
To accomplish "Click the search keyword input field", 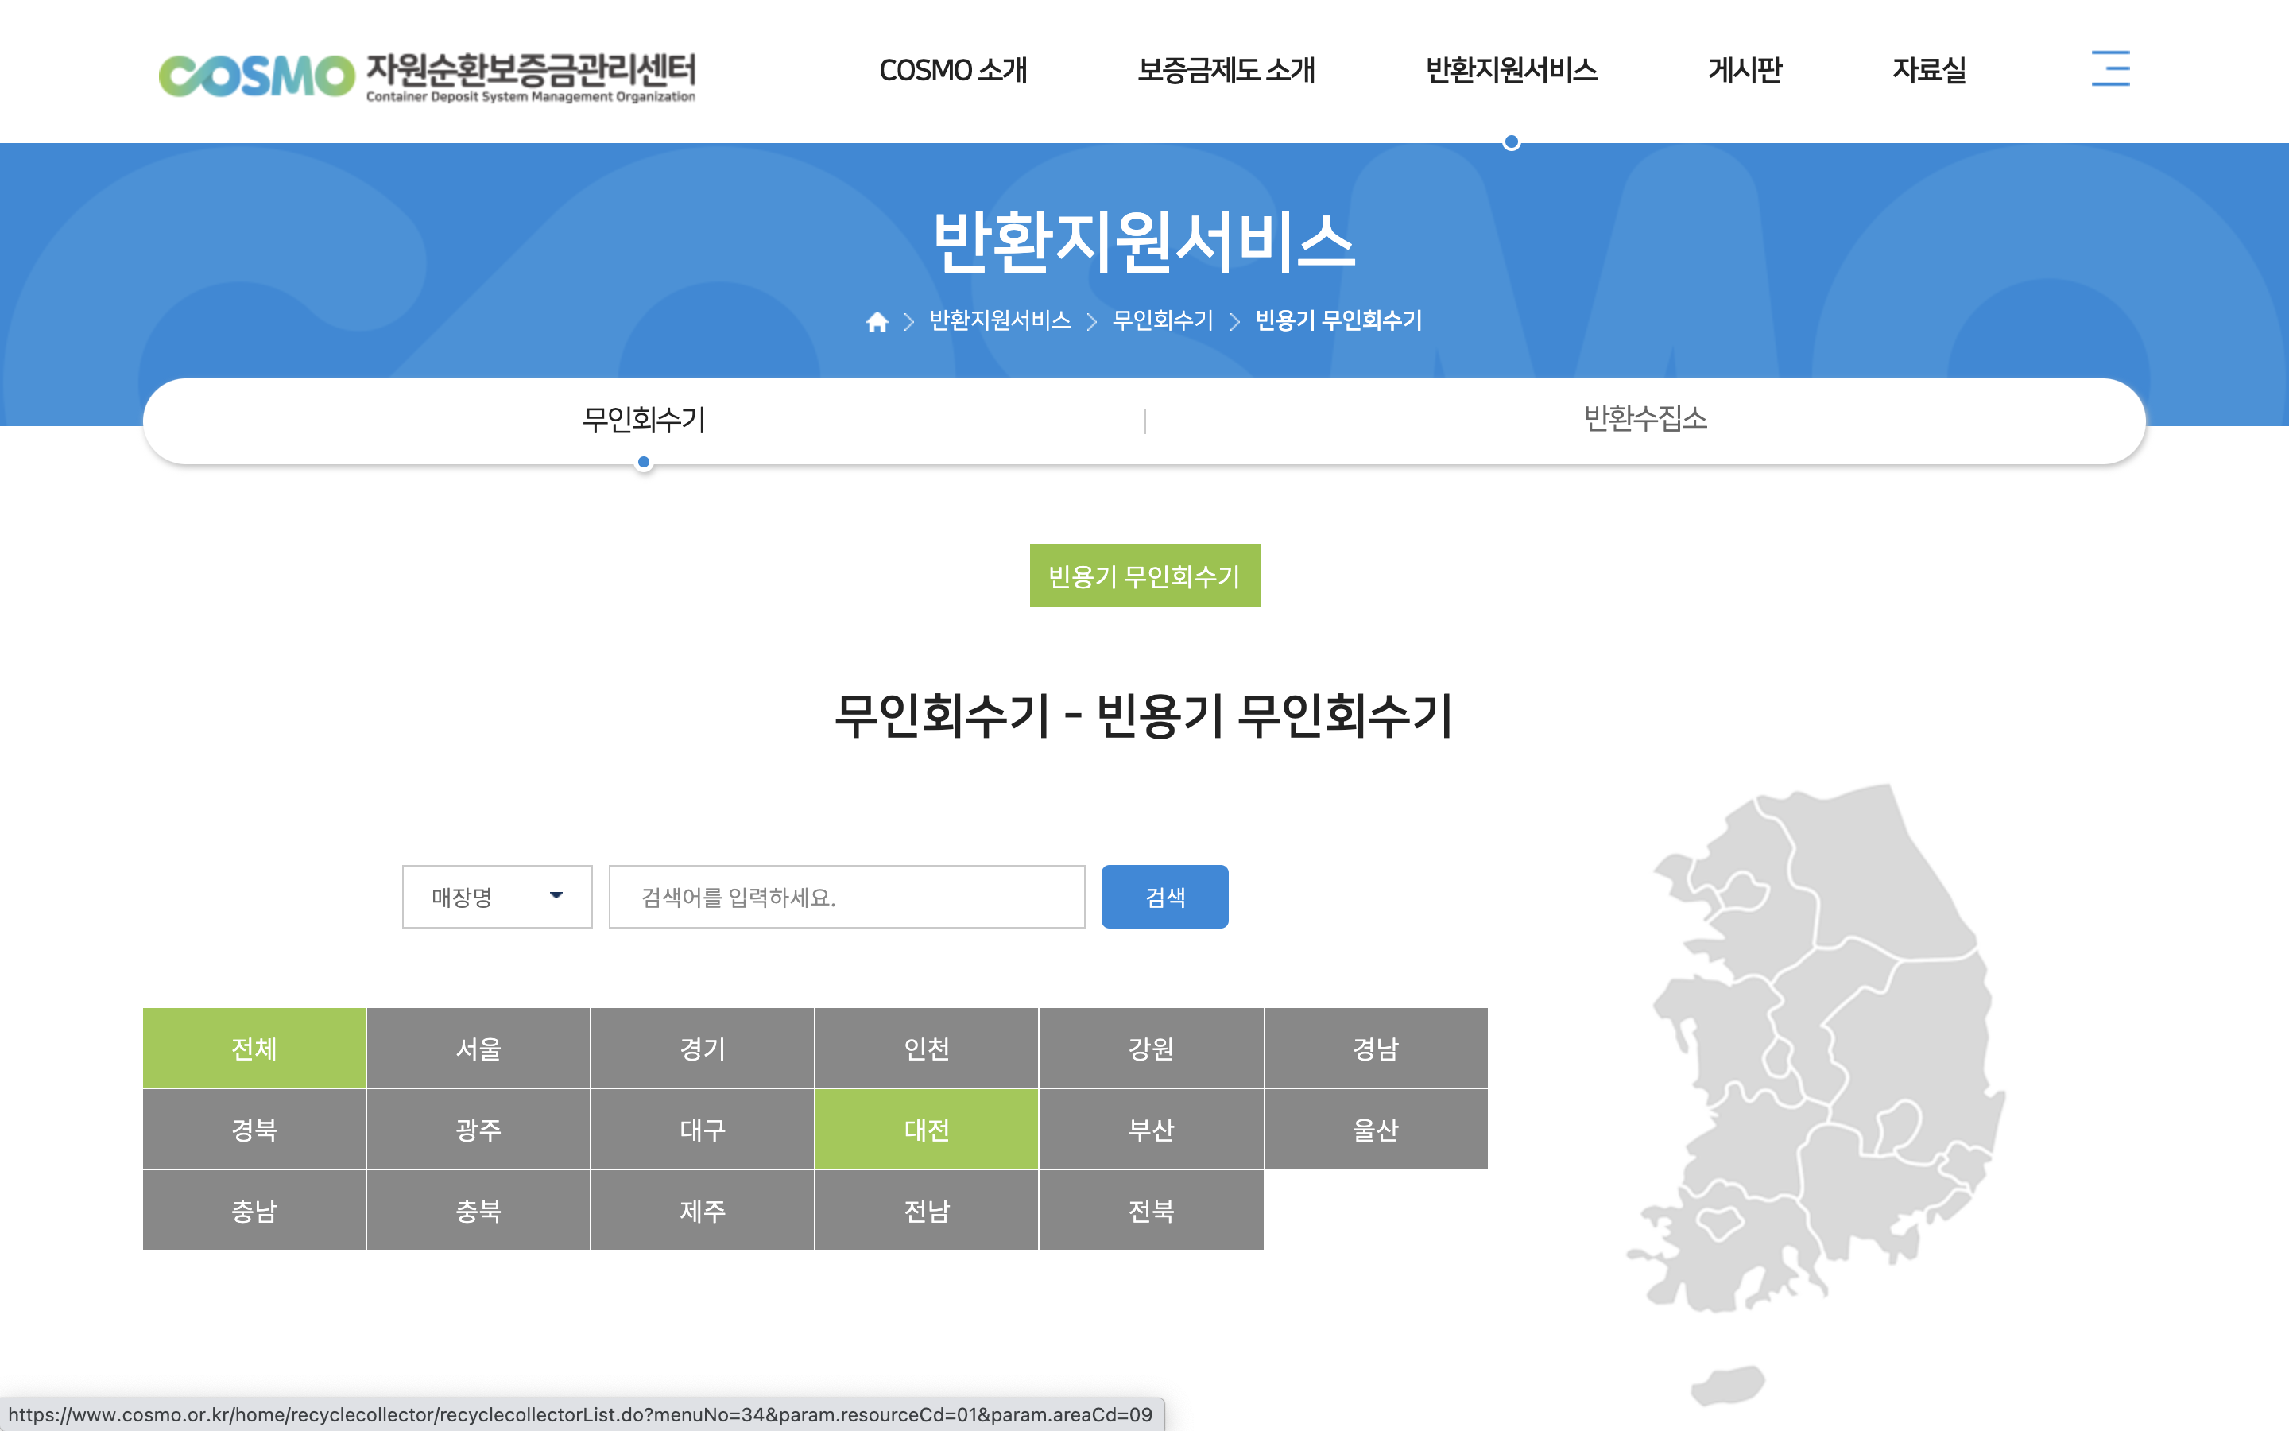I will click(846, 896).
